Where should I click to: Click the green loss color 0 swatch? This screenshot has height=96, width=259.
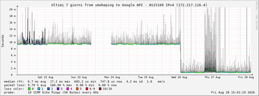[x=29, y=89]
